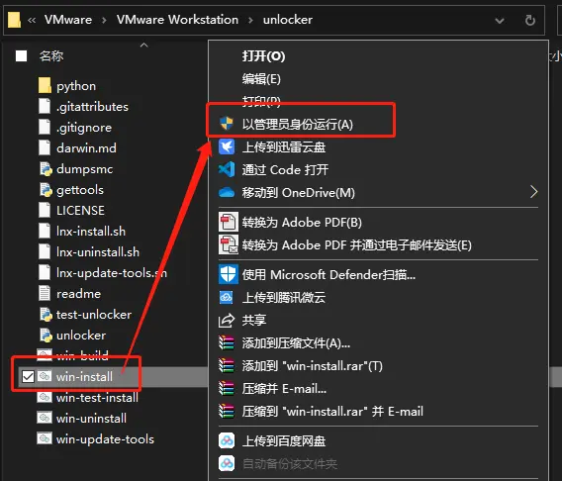Viewport: 562px width, 481px height.
Task: Click the VMware Workstation breadcrumb
Action: pyautogui.click(x=177, y=20)
